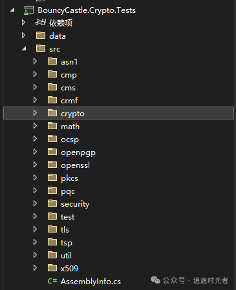Click the src folder icon
The image size is (236, 290).
coord(41,48)
